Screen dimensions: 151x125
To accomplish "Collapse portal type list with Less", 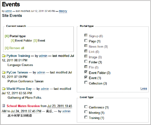I will (144, 88).
